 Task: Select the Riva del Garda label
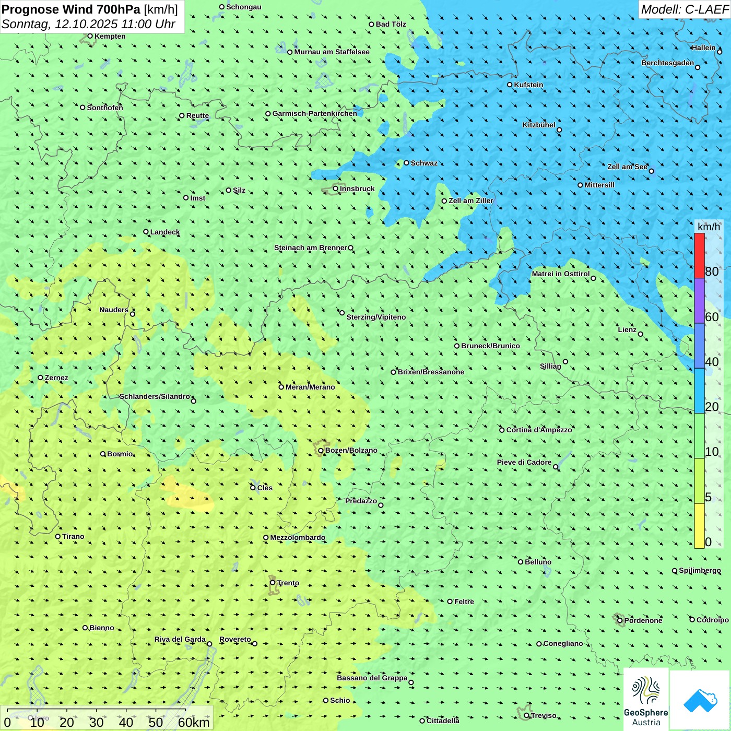click(x=180, y=639)
